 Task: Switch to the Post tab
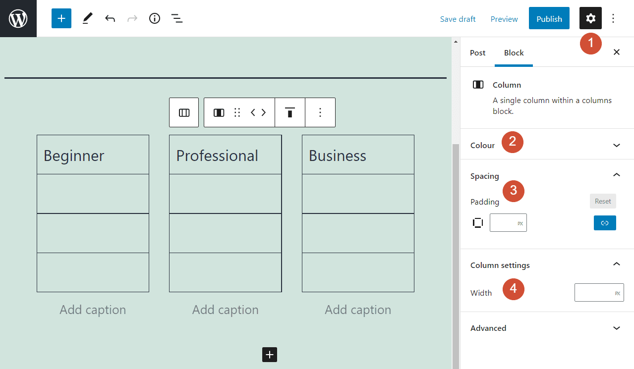(477, 53)
